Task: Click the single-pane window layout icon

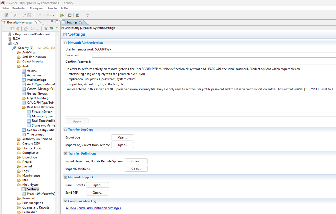Action: (70, 15)
